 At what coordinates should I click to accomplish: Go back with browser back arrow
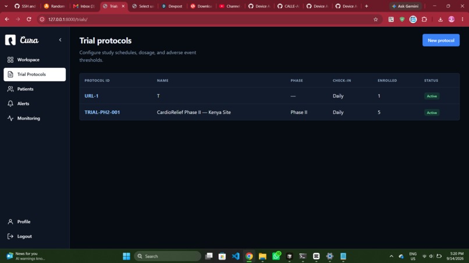coord(7,19)
